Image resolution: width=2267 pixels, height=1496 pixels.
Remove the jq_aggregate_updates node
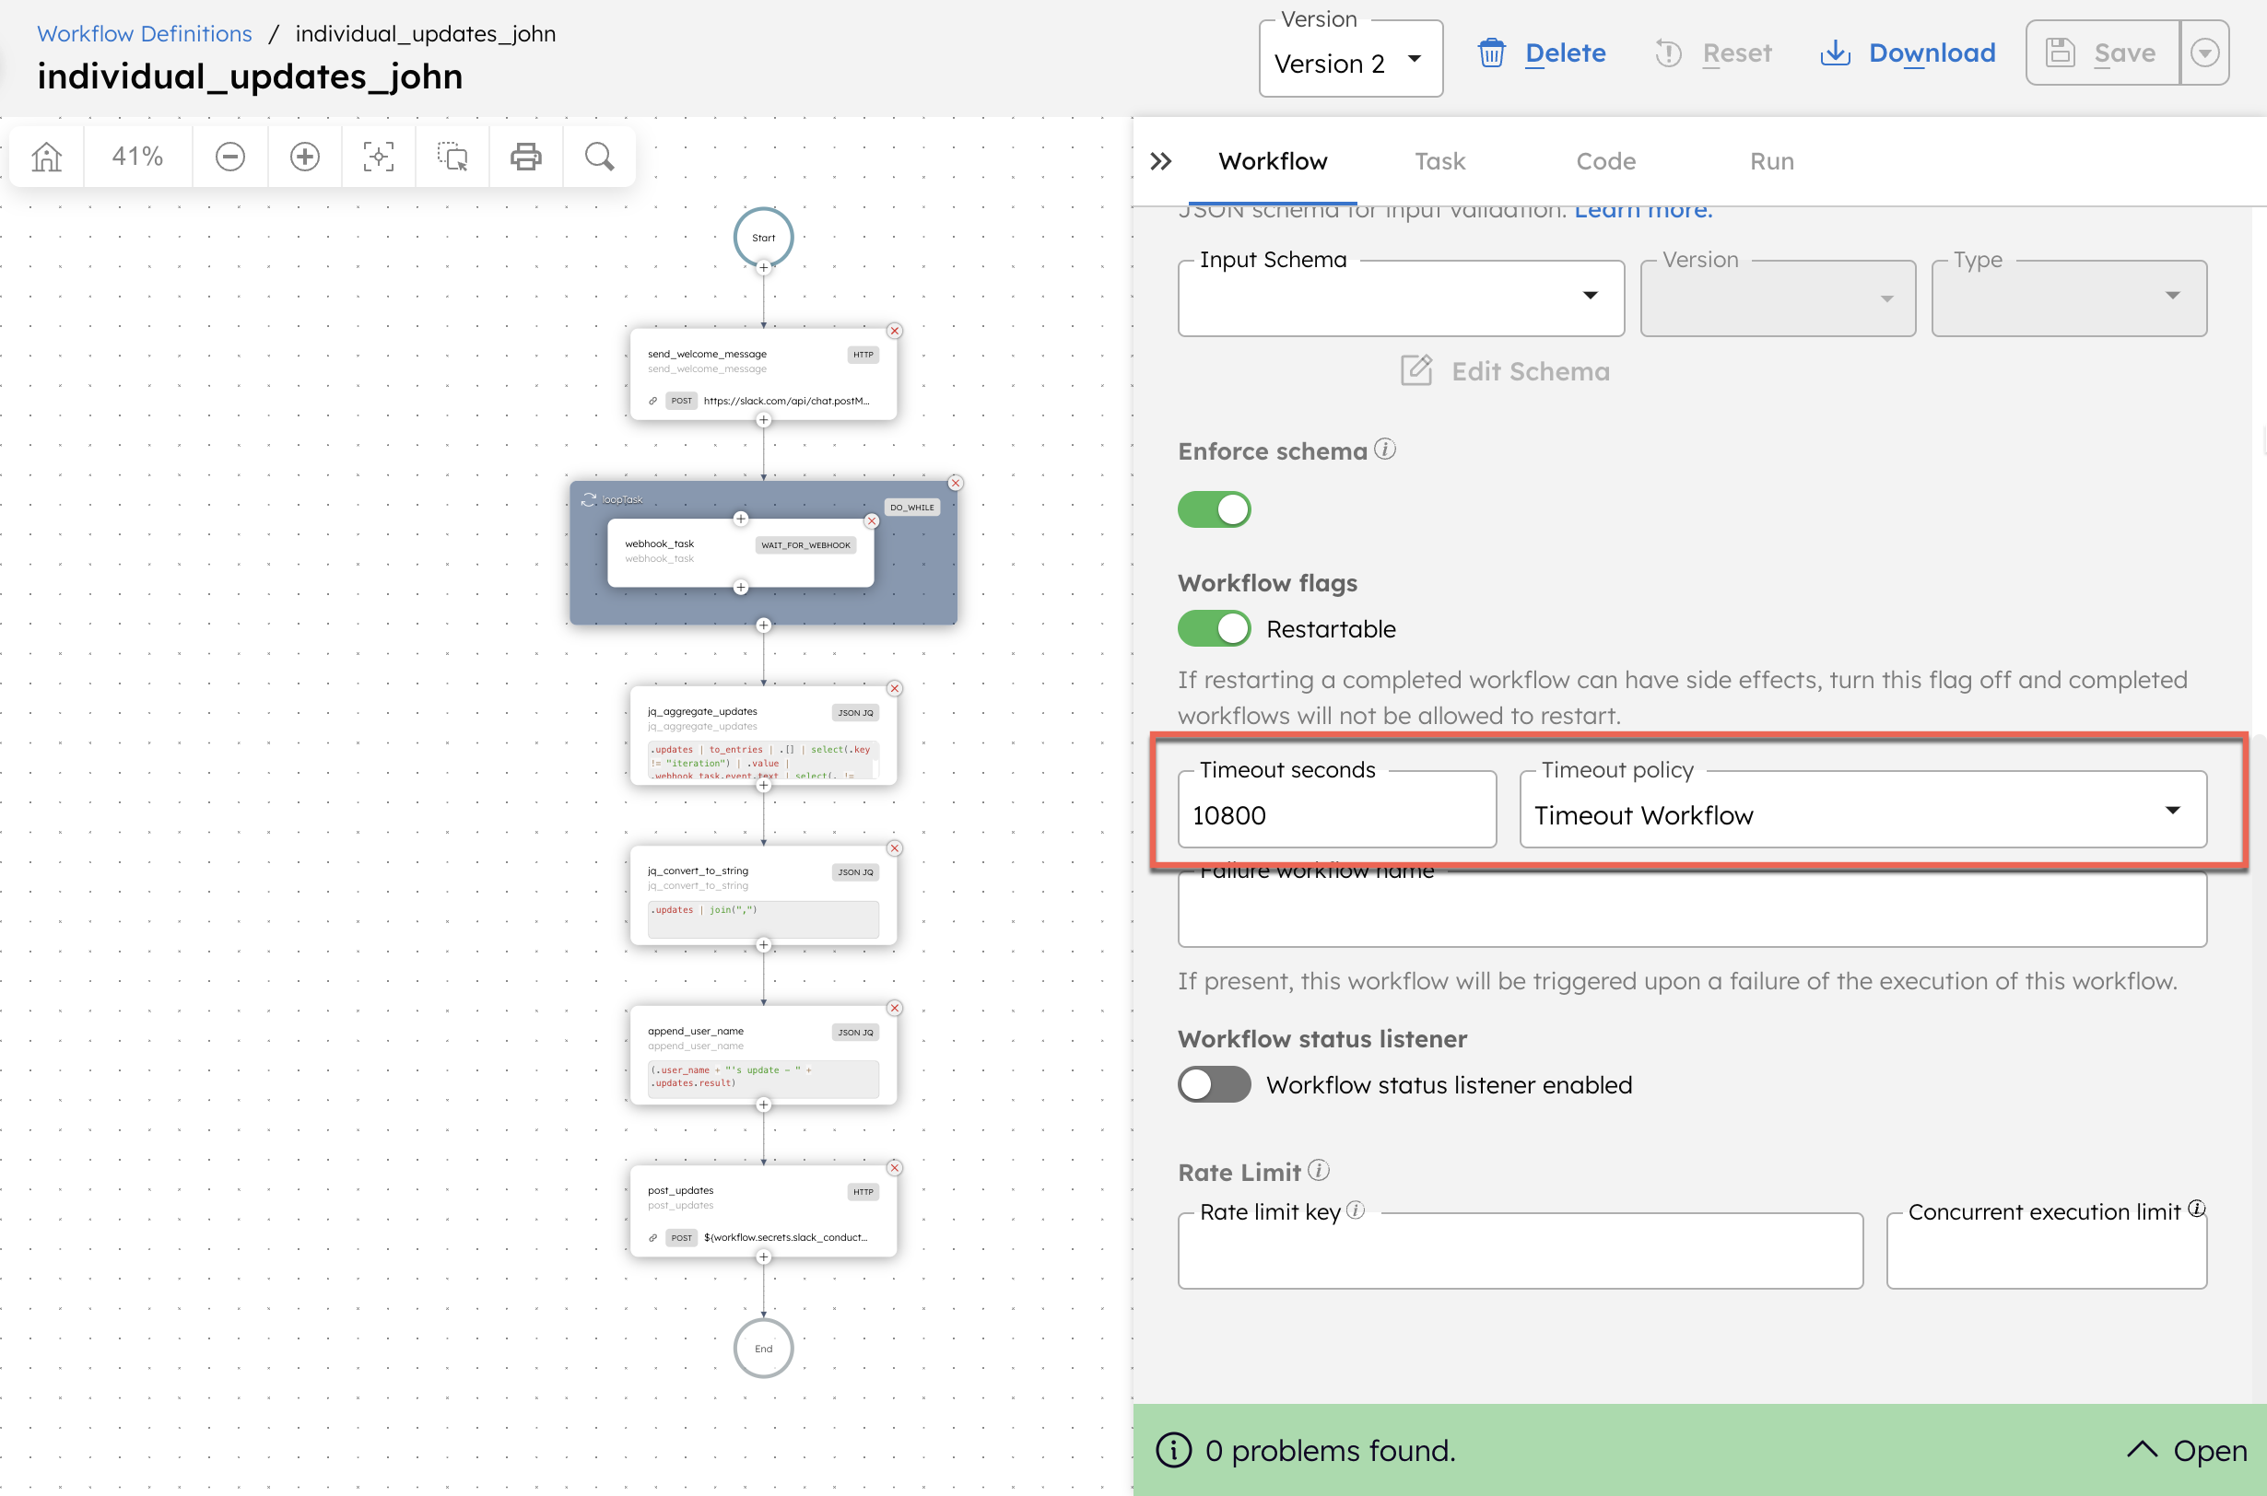click(x=895, y=689)
